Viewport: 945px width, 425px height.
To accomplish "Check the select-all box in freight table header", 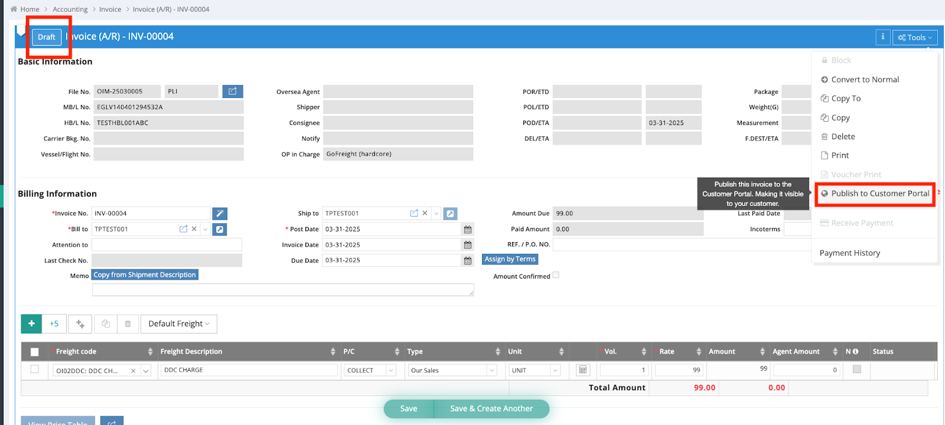I will click(x=34, y=352).
